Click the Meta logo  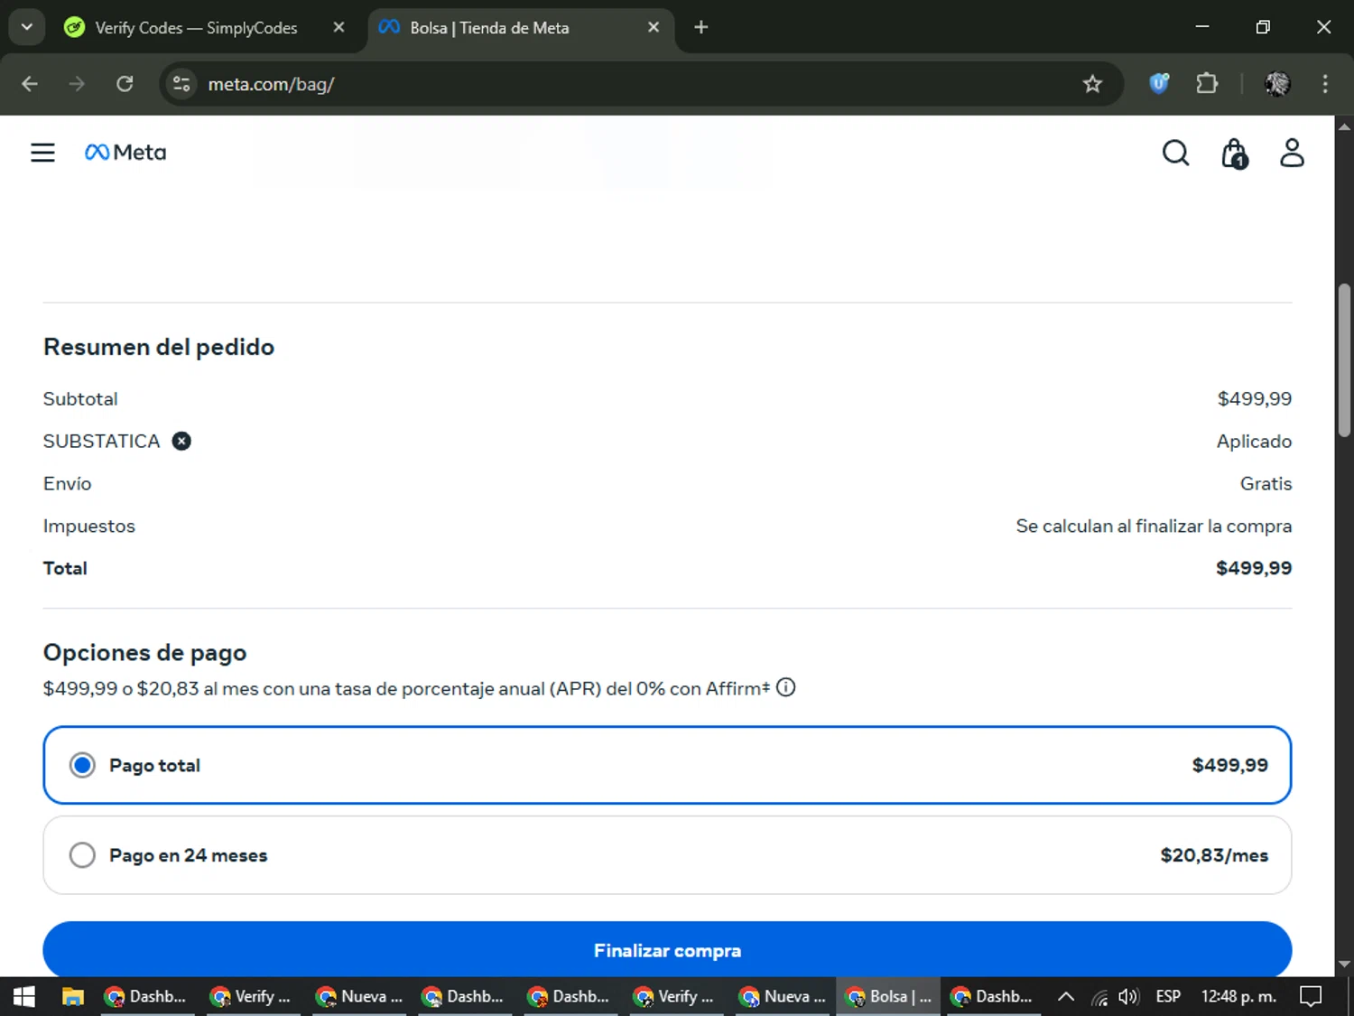[125, 153]
